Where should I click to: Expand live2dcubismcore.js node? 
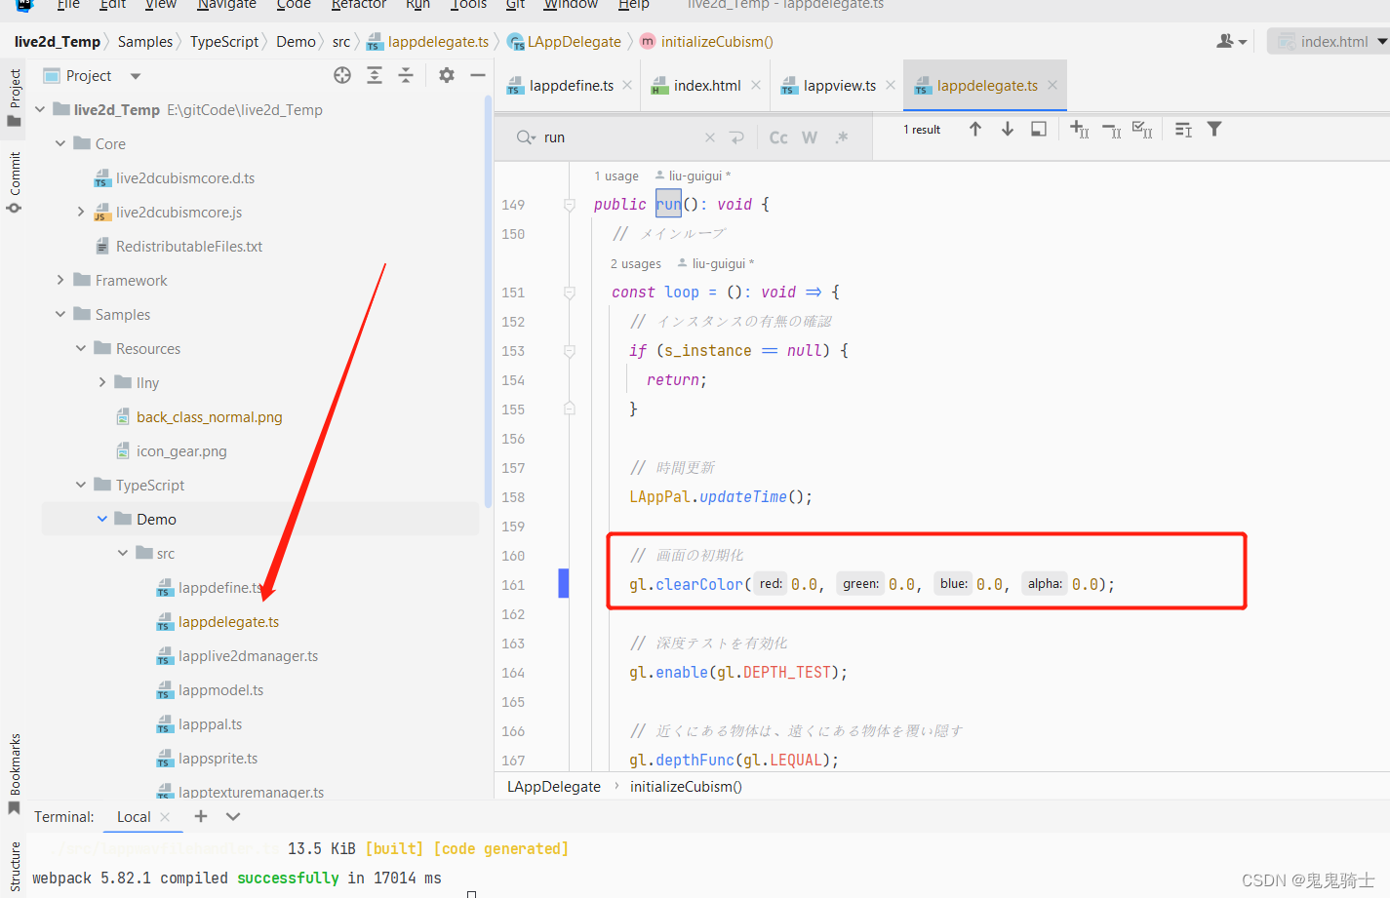click(81, 212)
